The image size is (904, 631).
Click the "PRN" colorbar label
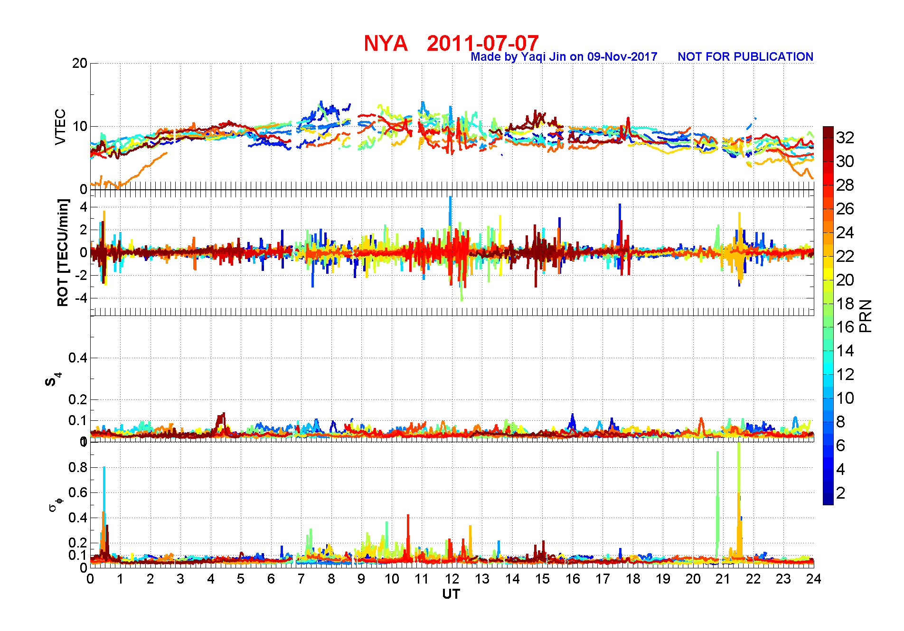[866, 316]
